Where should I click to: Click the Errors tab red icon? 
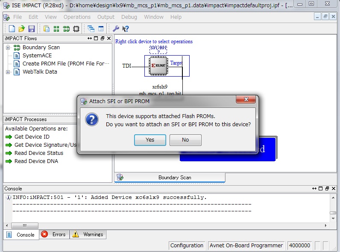tap(44, 234)
